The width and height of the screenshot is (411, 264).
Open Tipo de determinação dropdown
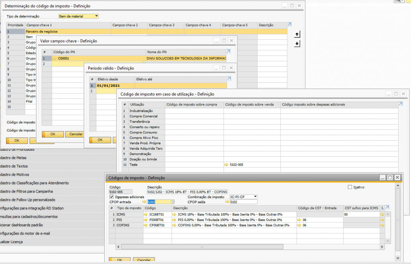(96, 16)
